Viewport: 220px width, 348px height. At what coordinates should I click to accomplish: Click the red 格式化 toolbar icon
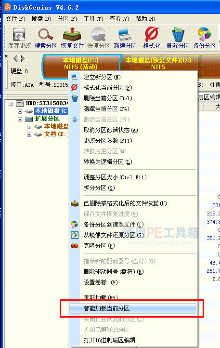tap(152, 35)
